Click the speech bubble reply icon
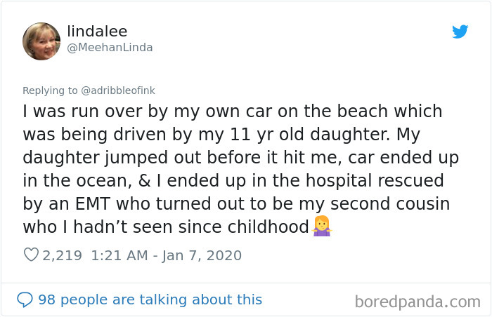 pyautogui.click(x=25, y=299)
